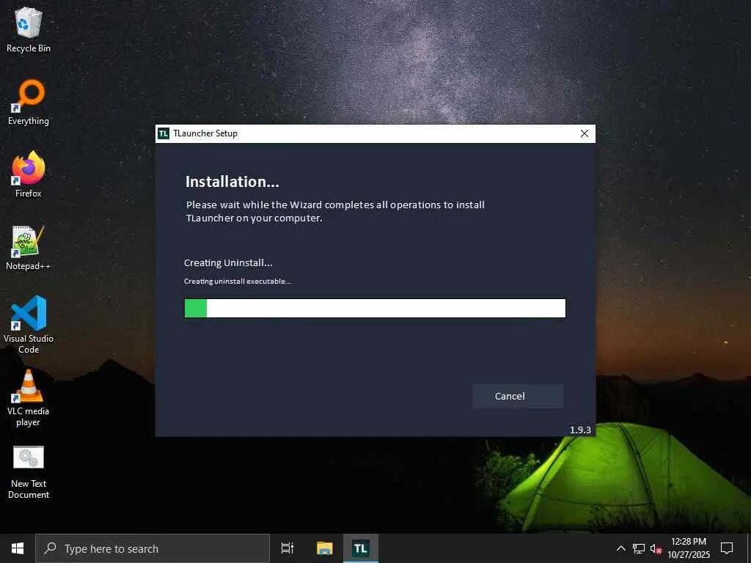Click the "Creating uninstall executable..." detail text
The height and width of the screenshot is (563, 751).
(238, 281)
